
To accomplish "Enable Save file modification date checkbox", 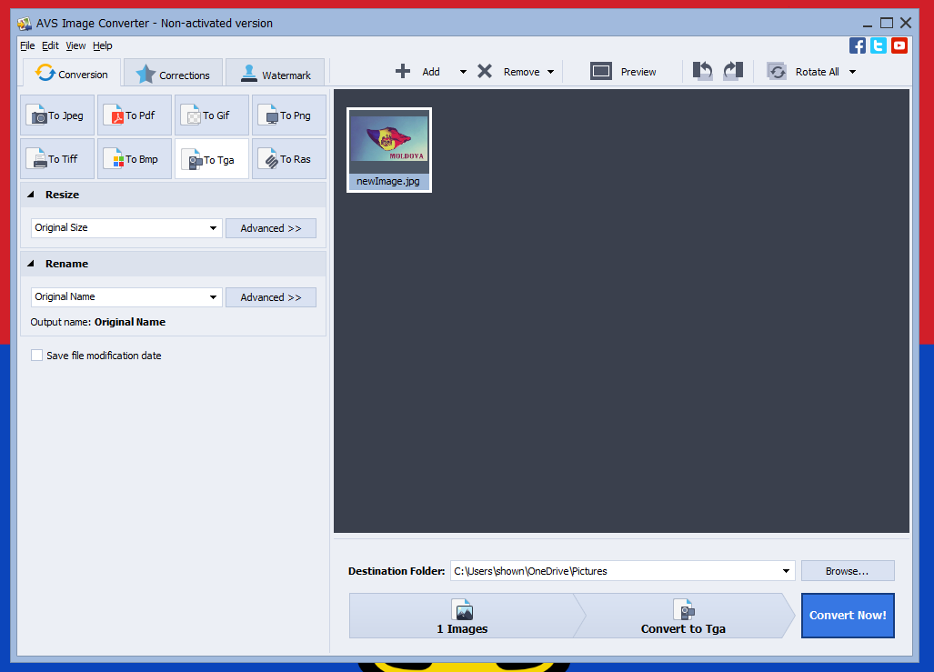I will click(x=37, y=356).
